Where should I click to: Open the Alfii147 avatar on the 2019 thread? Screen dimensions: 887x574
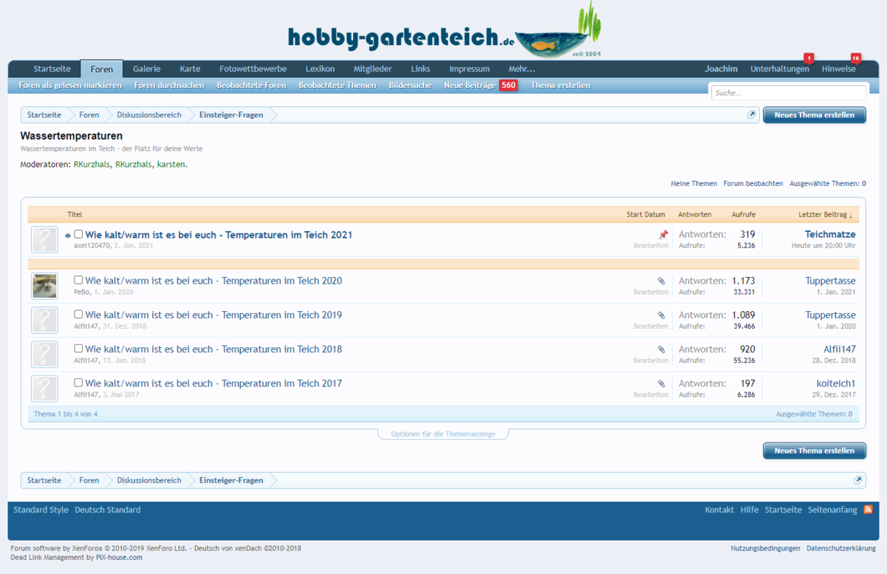(x=44, y=320)
